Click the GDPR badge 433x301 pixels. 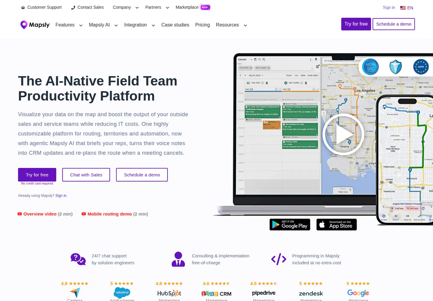[x=421, y=67]
